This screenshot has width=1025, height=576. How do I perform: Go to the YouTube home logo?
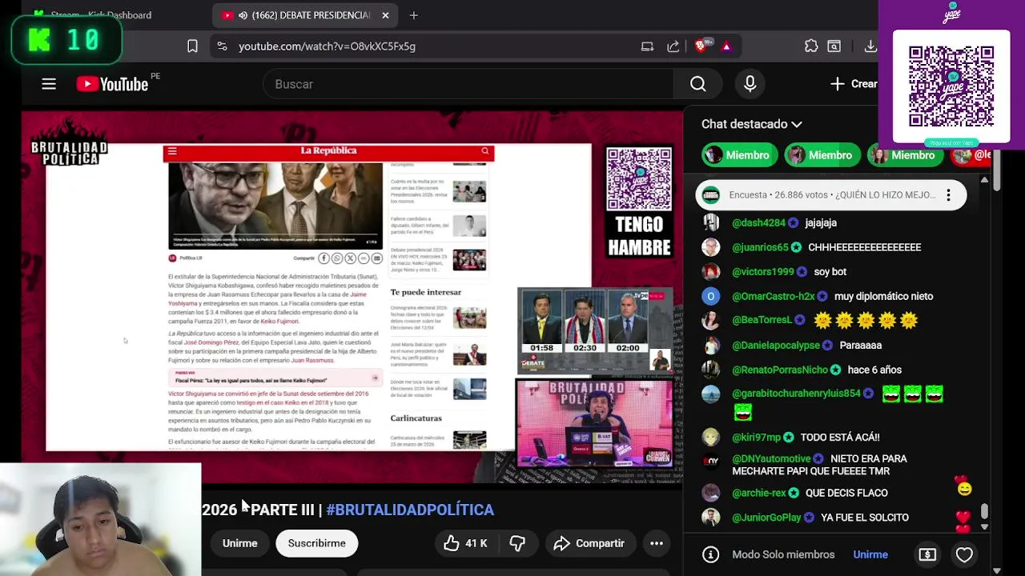point(112,84)
